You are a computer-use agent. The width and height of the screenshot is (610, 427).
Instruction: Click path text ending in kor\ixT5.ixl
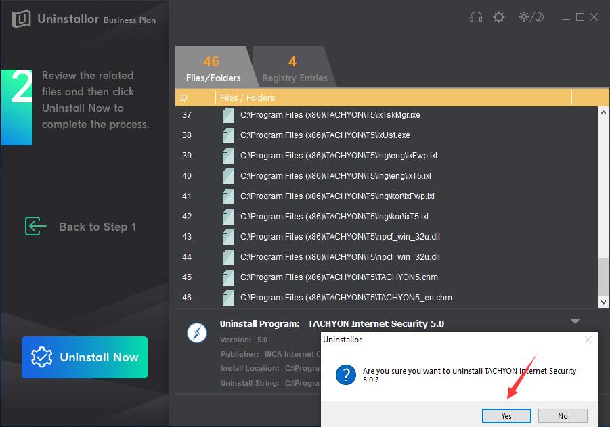(334, 217)
